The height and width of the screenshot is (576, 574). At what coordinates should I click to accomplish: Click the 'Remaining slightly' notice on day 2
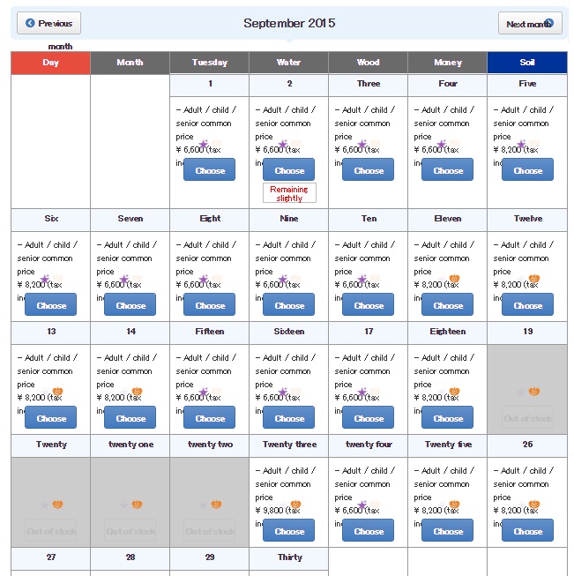[x=289, y=193]
